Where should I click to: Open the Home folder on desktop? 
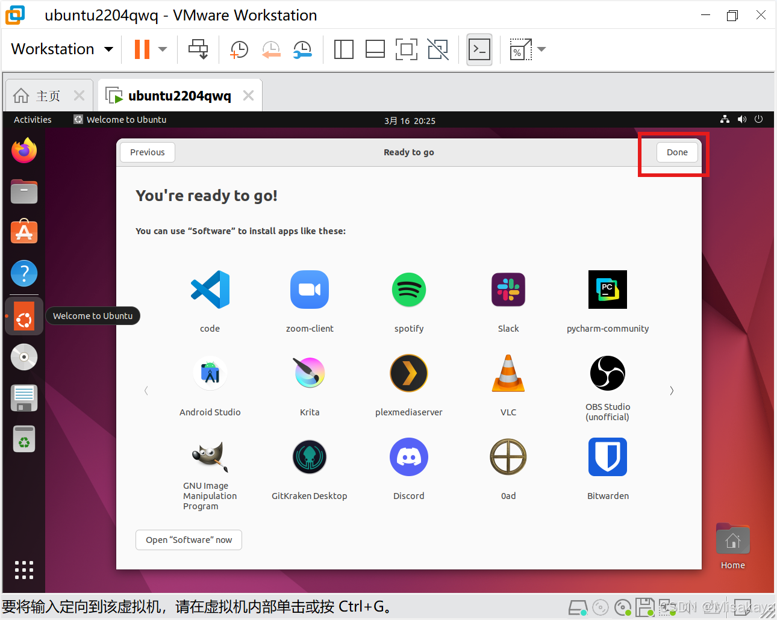click(733, 546)
